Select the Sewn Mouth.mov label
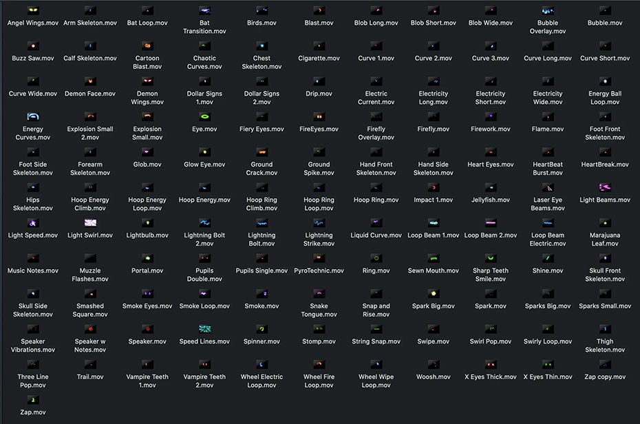 tap(434, 271)
